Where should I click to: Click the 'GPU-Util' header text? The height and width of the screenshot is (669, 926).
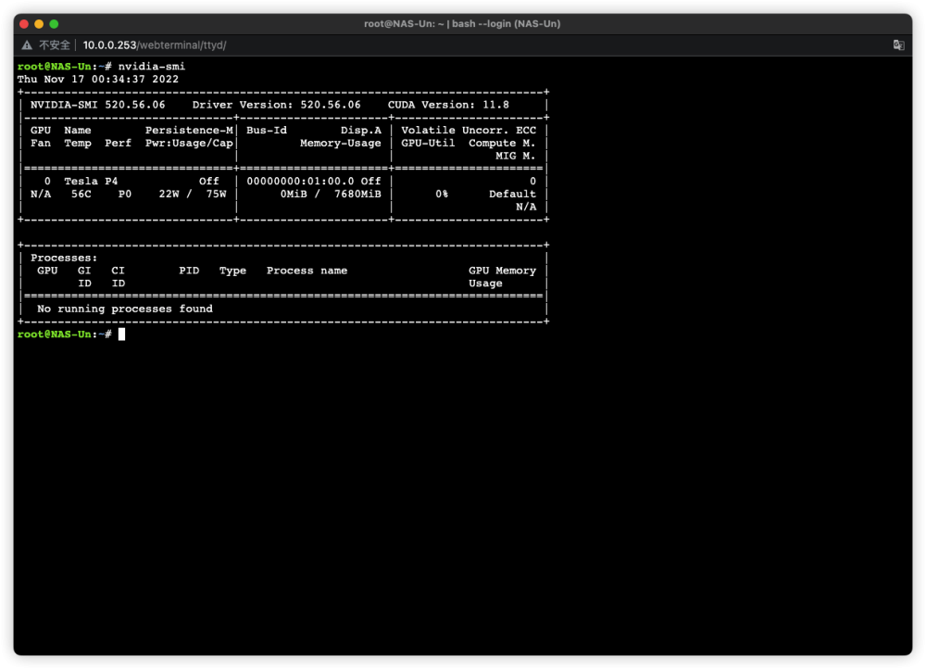pyautogui.click(x=428, y=143)
